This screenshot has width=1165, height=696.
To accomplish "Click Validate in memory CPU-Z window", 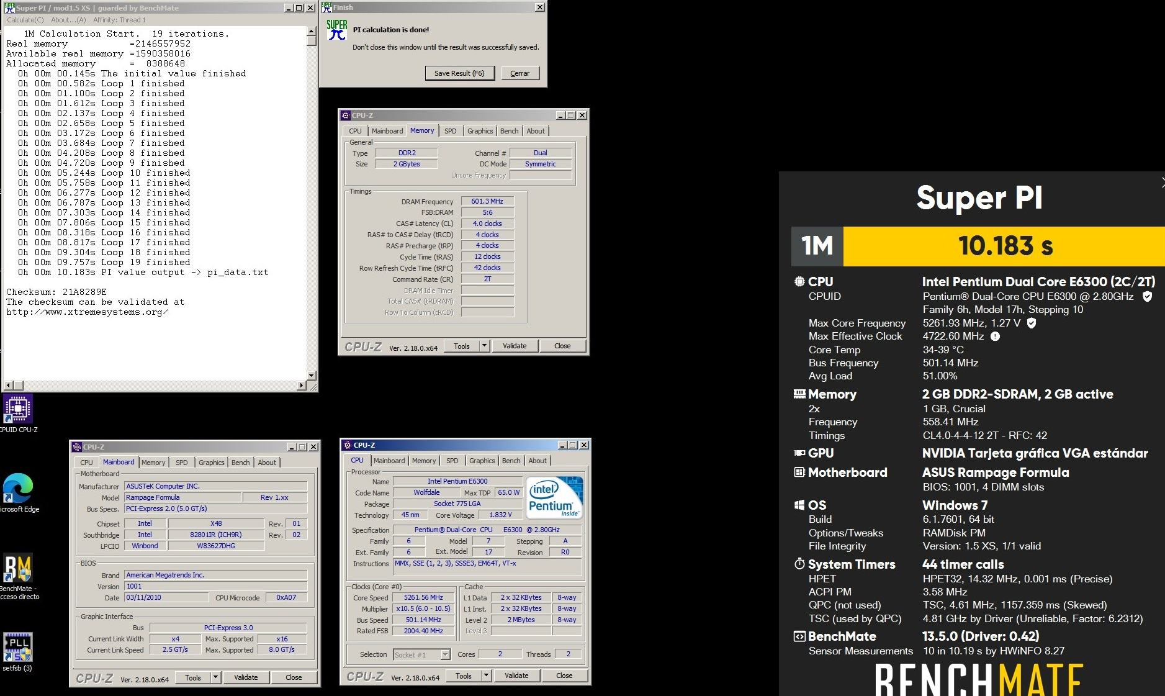I will (515, 346).
